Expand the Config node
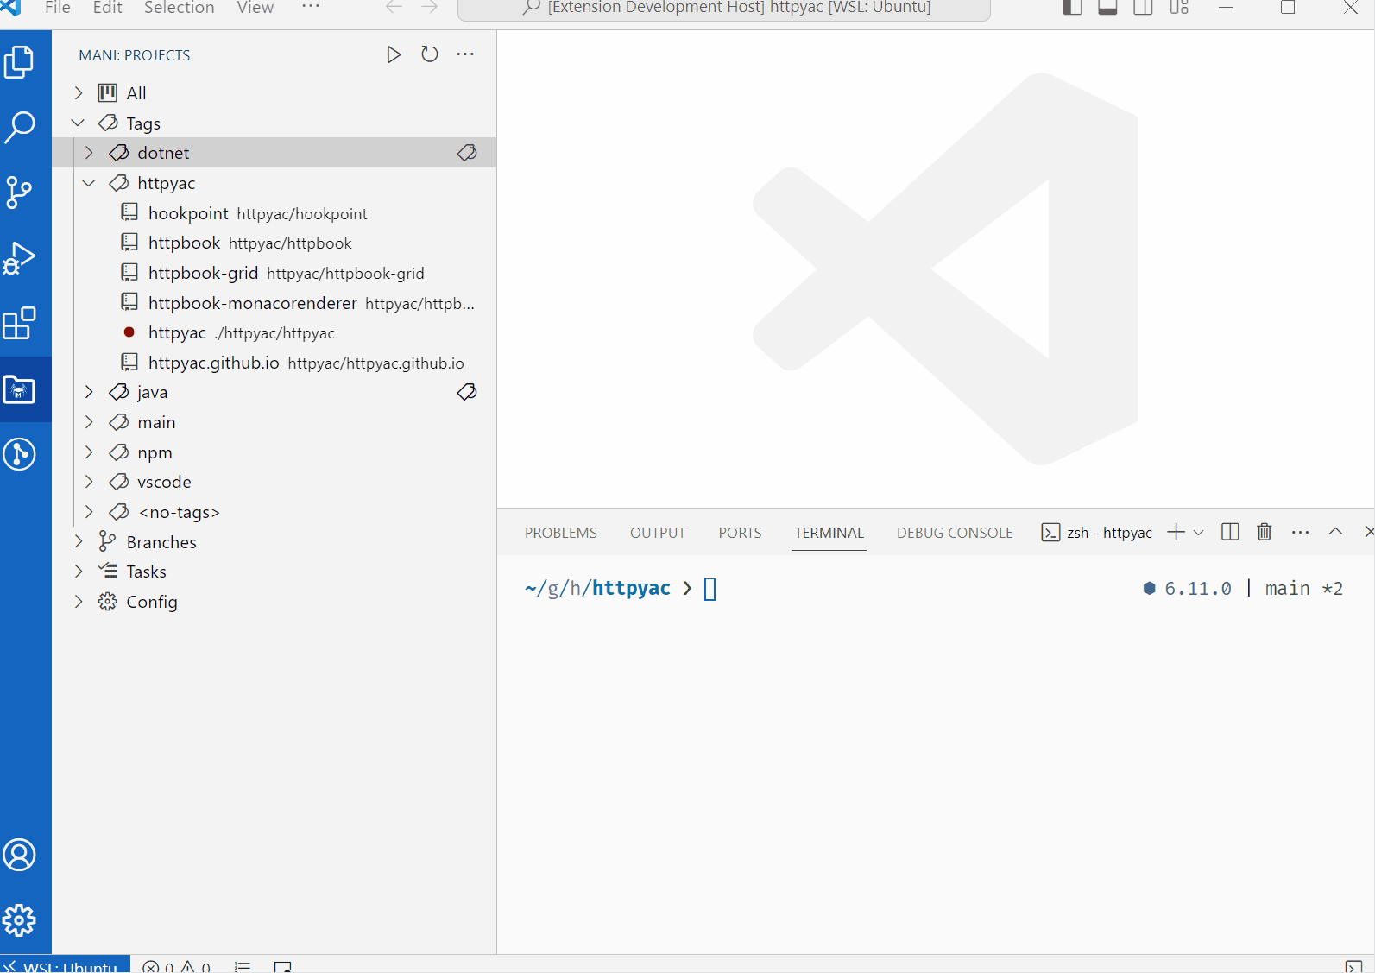 tap(79, 602)
